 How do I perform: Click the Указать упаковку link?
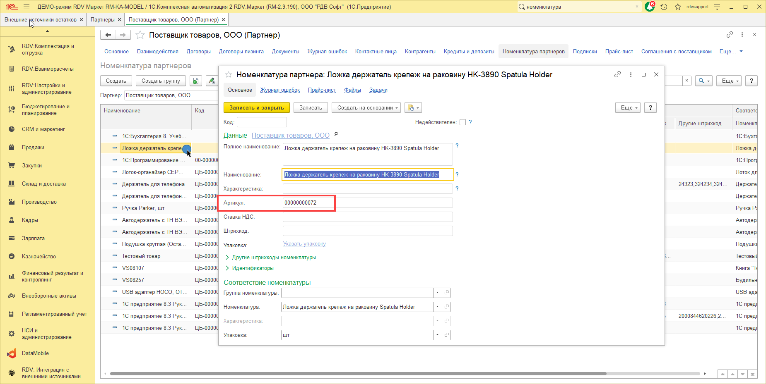(304, 244)
